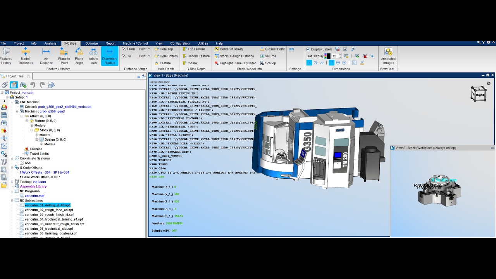Click the Hole Top measurement
The width and height of the screenshot is (496, 279).
pyautogui.click(x=164, y=49)
